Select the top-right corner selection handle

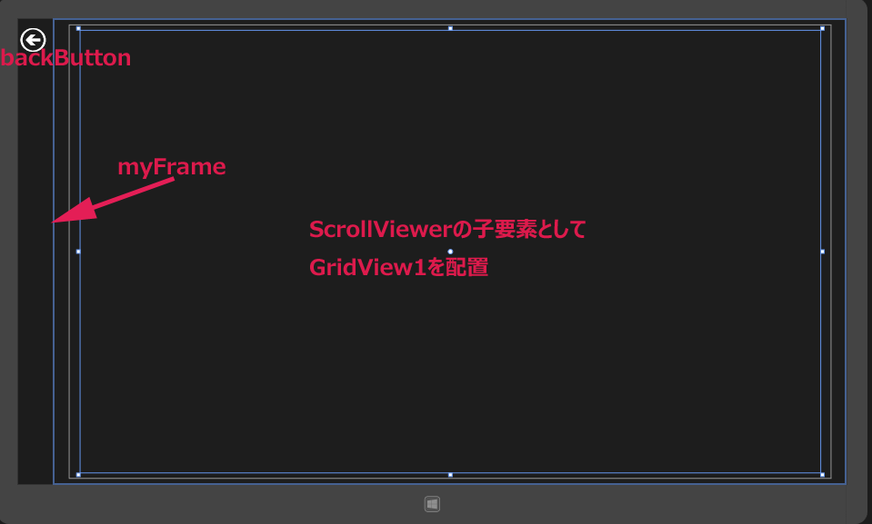(x=823, y=28)
